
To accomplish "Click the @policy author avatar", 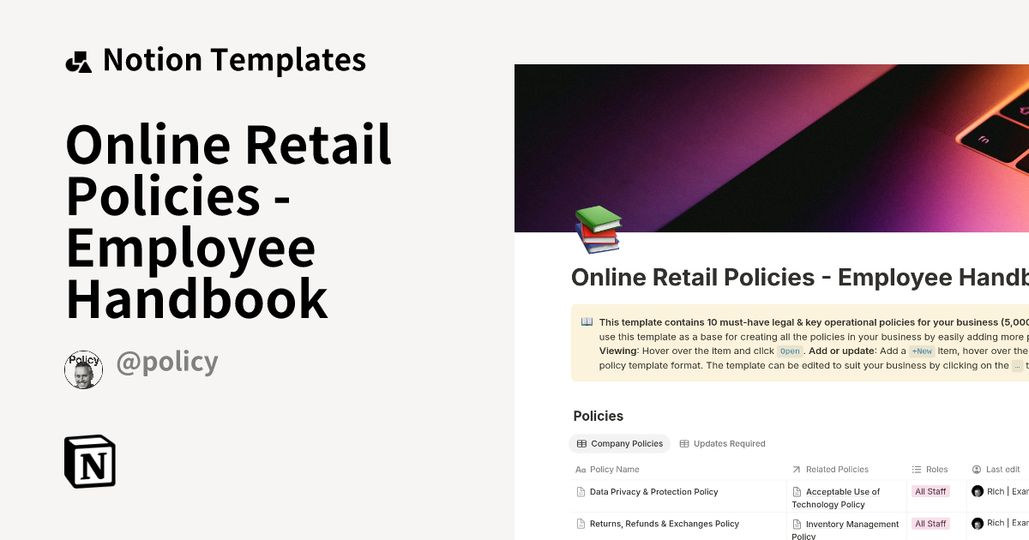I will 83,369.
